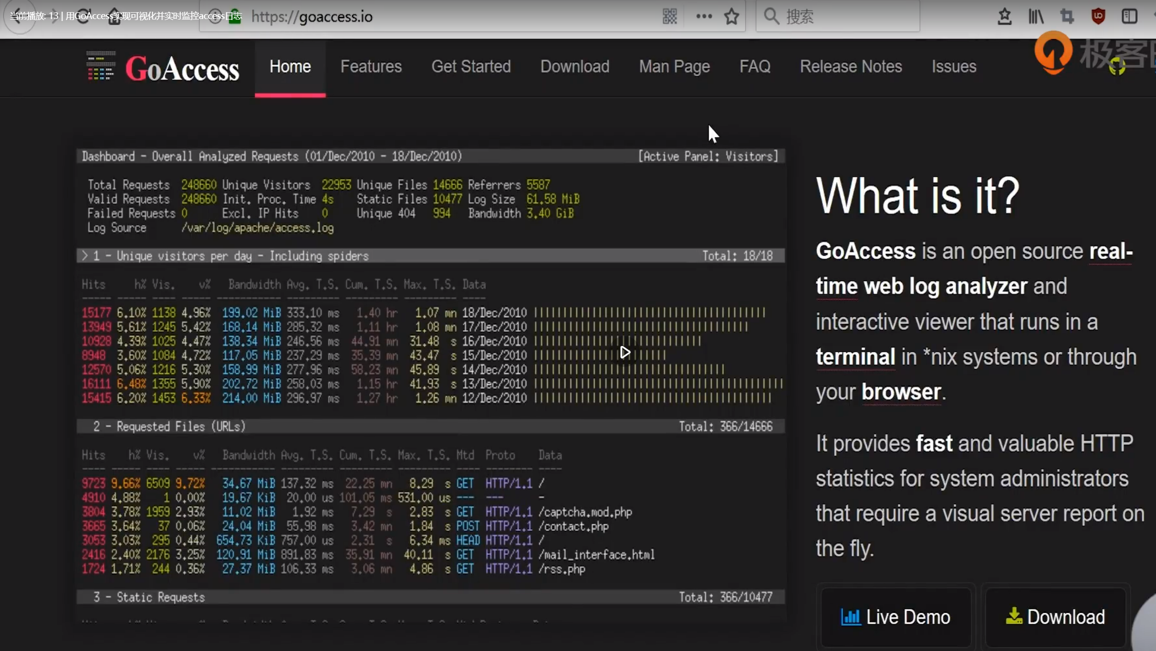Image resolution: width=1156 pixels, height=651 pixels.
Task: Open the uBlock Origin shield icon
Action: coord(1098,17)
